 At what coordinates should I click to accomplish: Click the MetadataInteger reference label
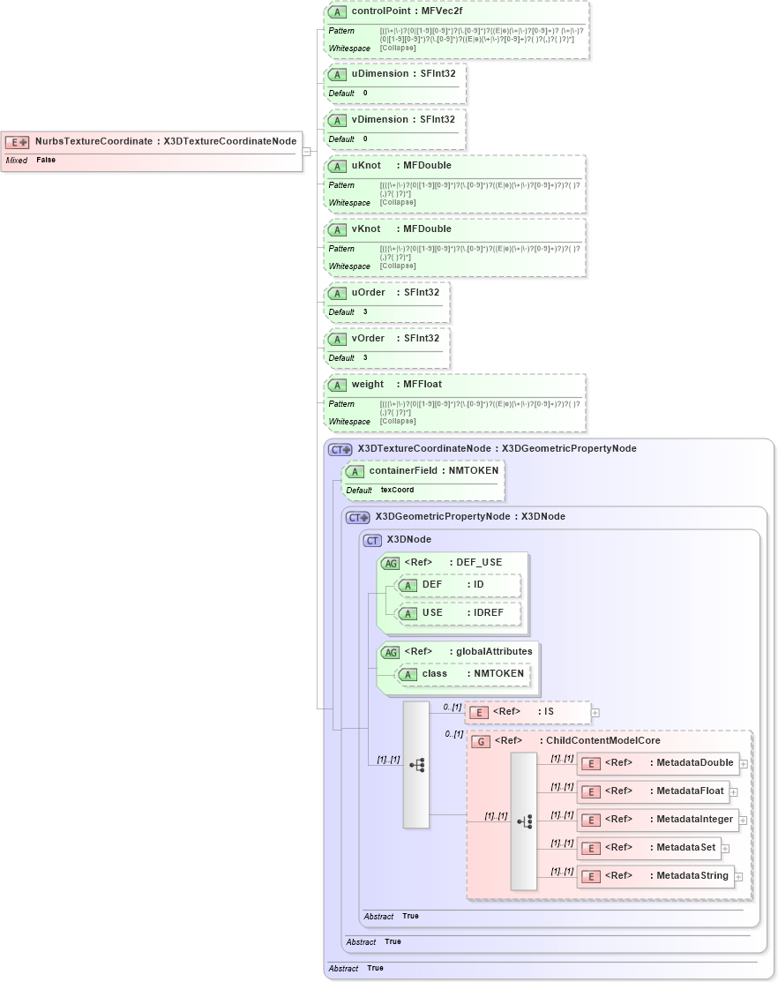tap(669, 819)
